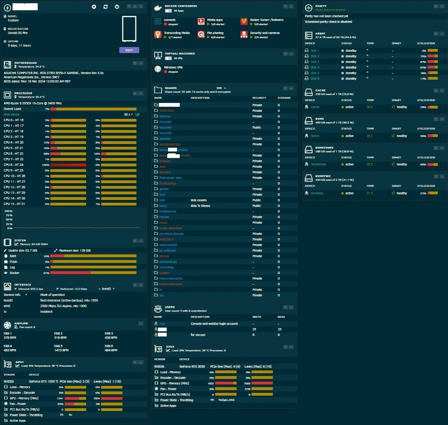
Task: Toggle the Virtual Machines All VMs switch
Action: (168, 58)
